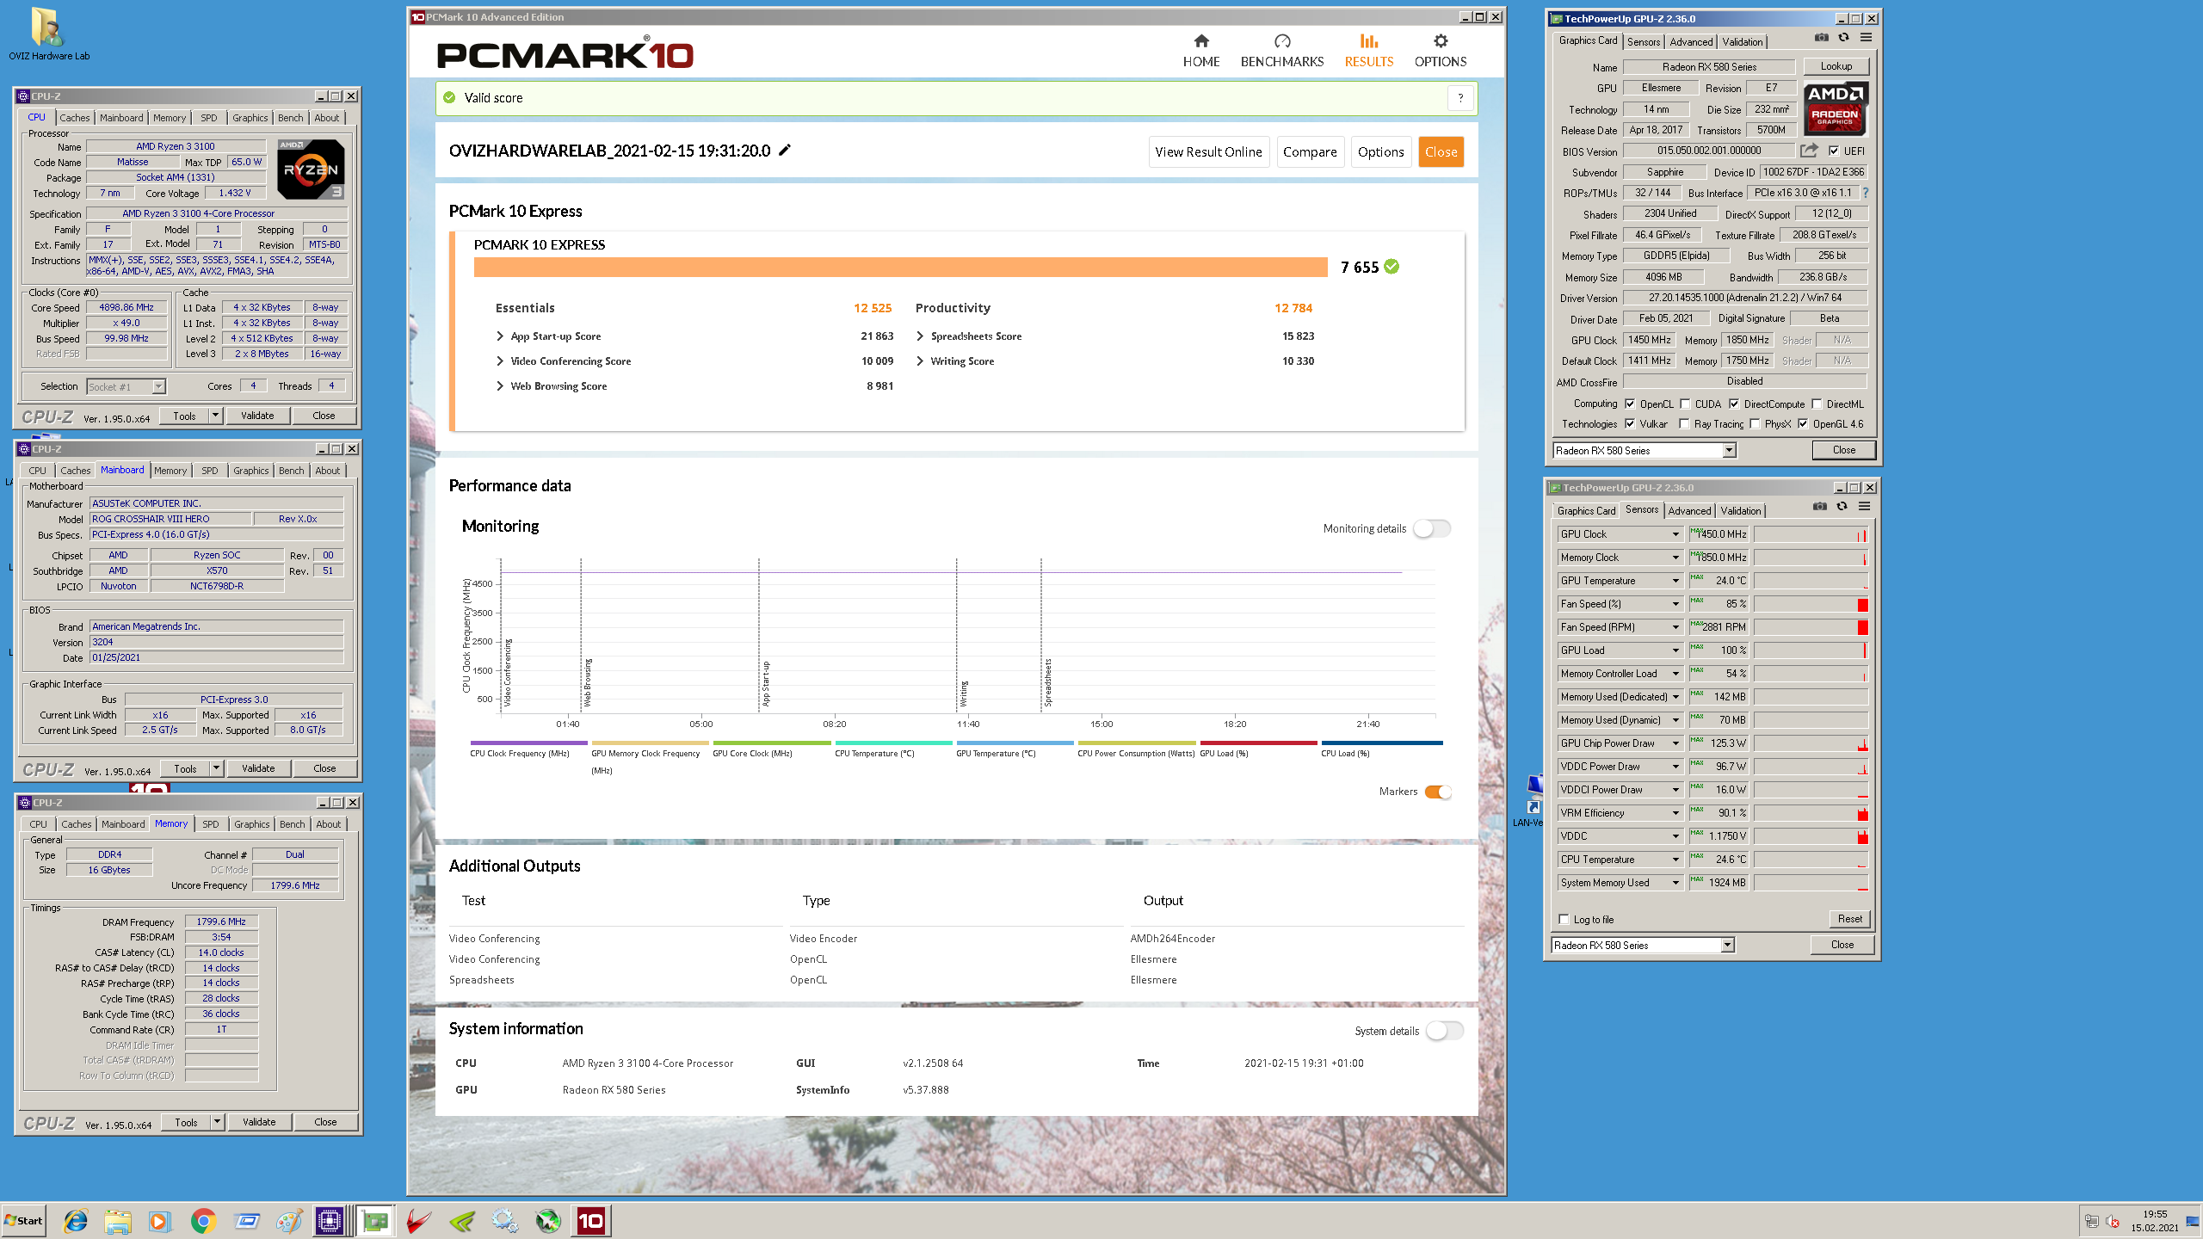Switch to PCMark 10 taskbar icon

pyautogui.click(x=590, y=1221)
